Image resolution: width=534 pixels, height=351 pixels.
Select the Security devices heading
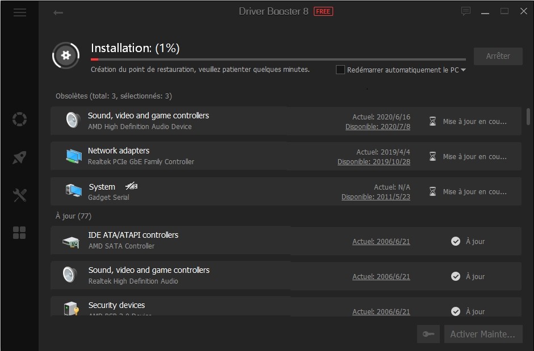click(116, 305)
